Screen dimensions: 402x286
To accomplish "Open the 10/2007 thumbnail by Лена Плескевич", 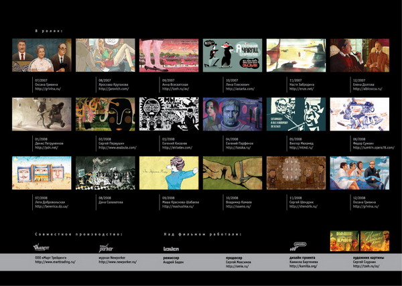I will click(x=232, y=55).
